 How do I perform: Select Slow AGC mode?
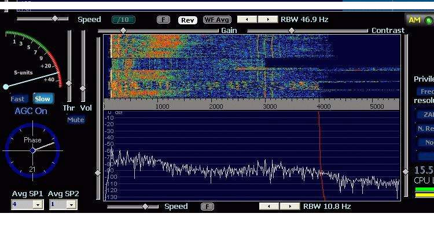(43, 99)
